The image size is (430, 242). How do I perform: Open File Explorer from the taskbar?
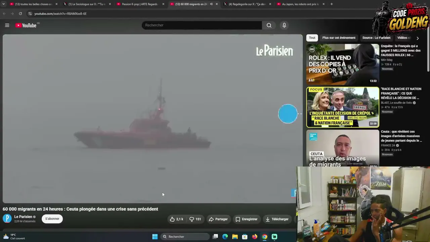(x=235, y=237)
